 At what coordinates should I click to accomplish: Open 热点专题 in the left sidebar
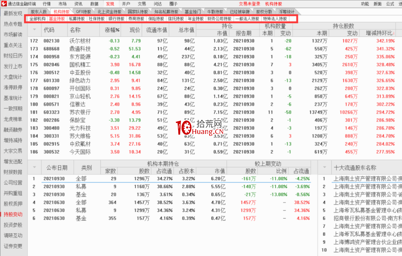coord(13,24)
